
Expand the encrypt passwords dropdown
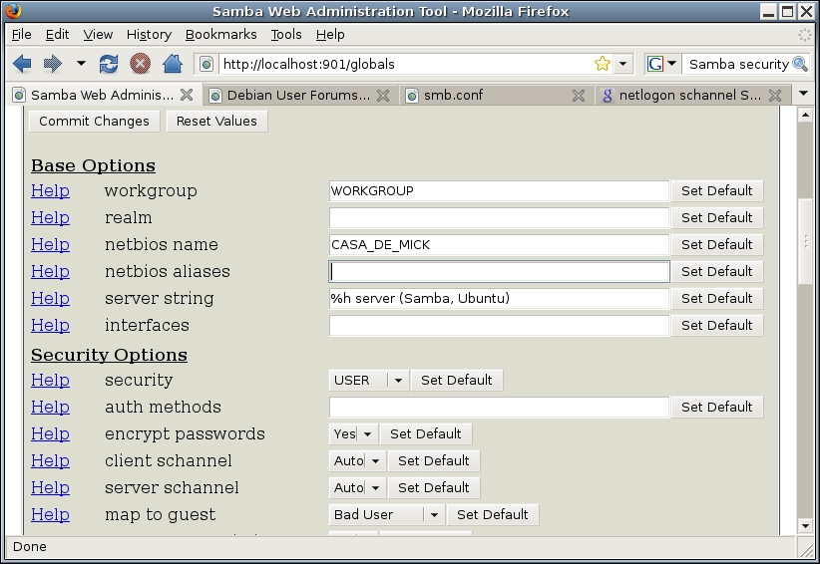[367, 433]
